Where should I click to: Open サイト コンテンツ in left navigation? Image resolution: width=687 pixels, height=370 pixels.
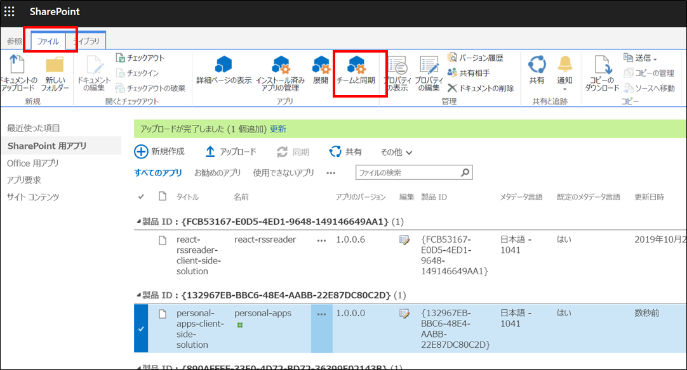coord(33,197)
